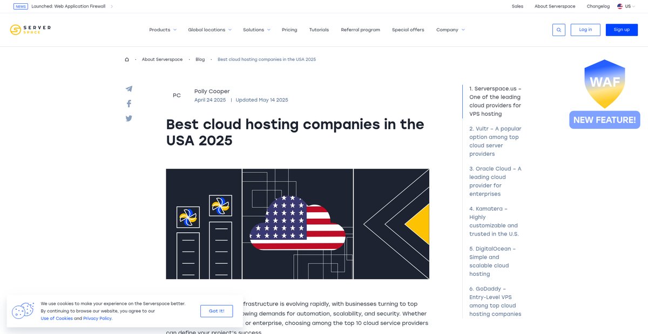The height and width of the screenshot is (334, 648).
Task: Accept cookies with Got it! button
Action: [x=217, y=311]
